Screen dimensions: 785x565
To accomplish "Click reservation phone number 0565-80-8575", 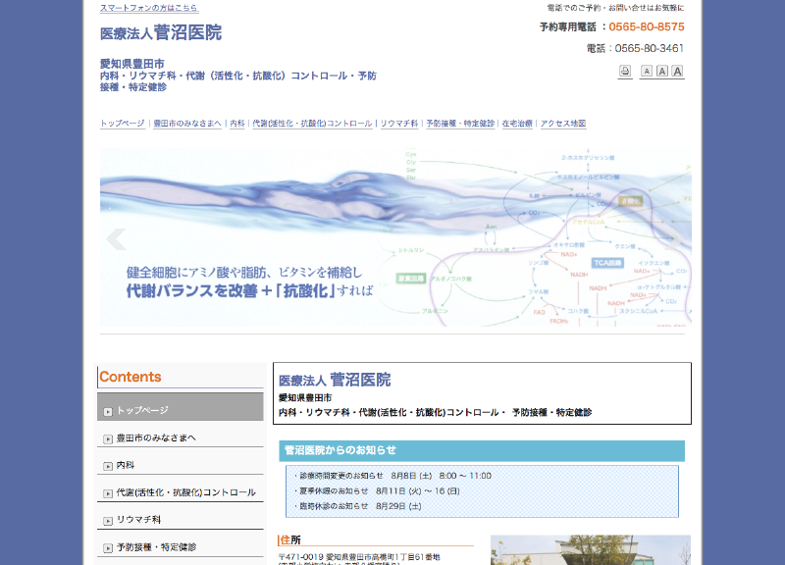I will click(647, 27).
